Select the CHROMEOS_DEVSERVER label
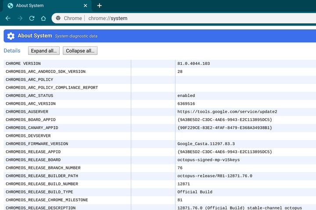Screen dimensions: 316x210 28,136
